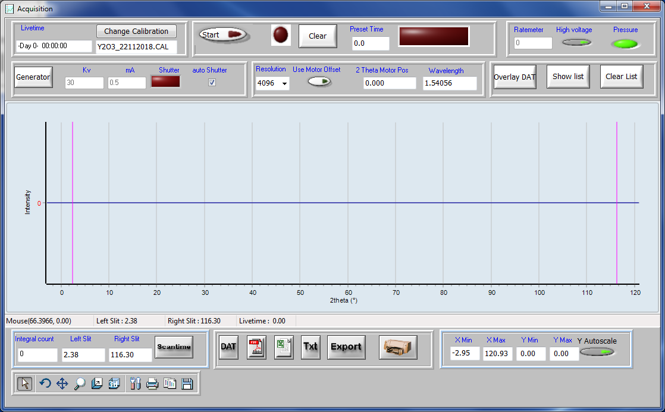Click the floppy disk save icon
The height and width of the screenshot is (412, 665).
pyautogui.click(x=187, y=383)
